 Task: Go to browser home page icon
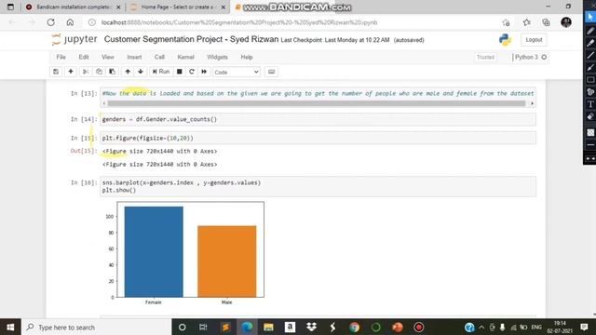[x=71, y=22]
